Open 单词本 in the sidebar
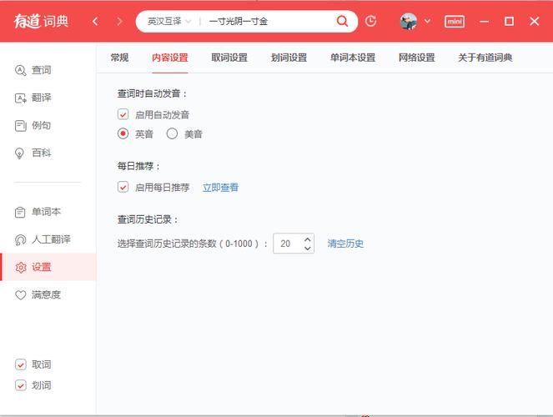 pos(38,212)
